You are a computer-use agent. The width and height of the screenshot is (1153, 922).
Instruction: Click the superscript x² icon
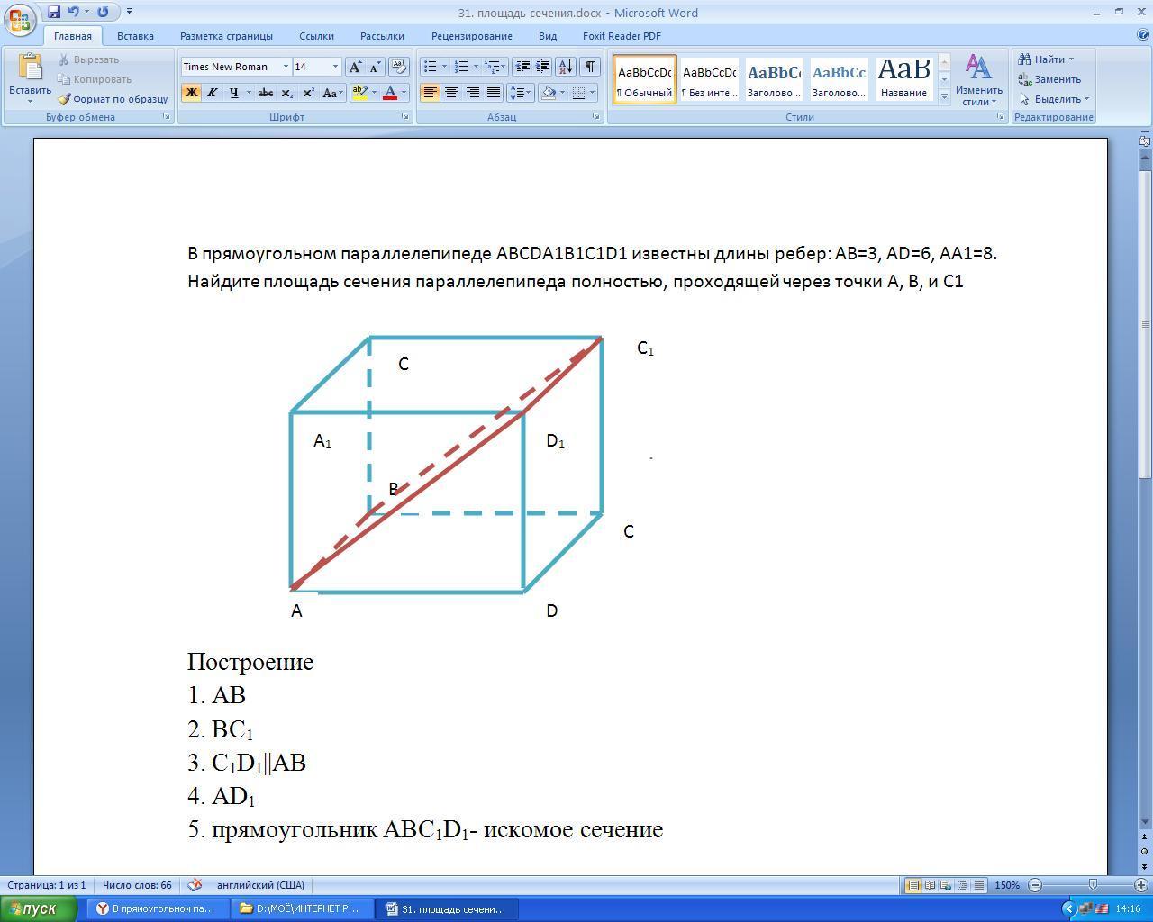(308, 93)
